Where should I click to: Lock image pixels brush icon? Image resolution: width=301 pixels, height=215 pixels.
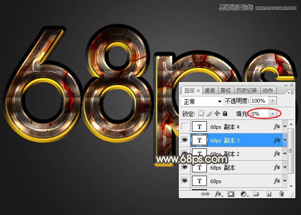[209, 113]
